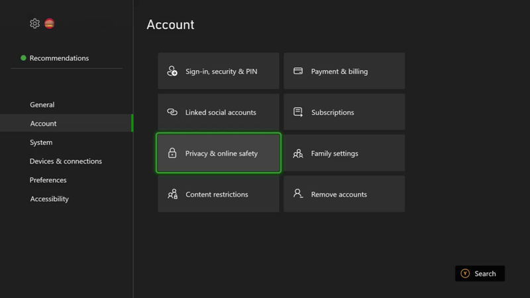Open Recommendations in the sidebar

59,58
